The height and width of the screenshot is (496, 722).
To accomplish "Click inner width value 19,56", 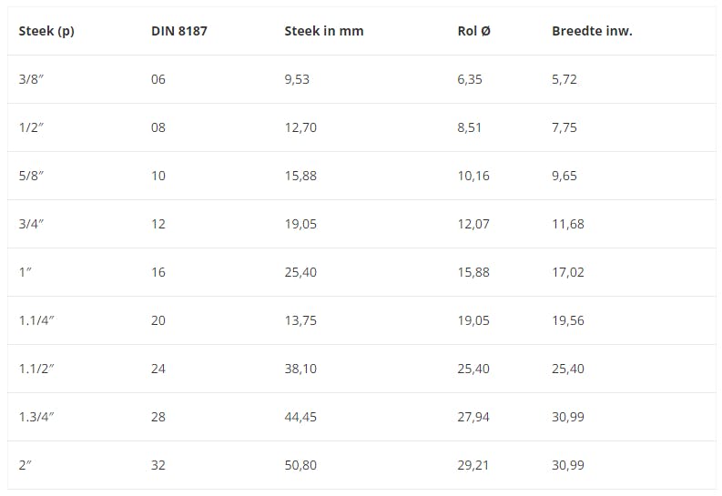I will click(568, 320).
